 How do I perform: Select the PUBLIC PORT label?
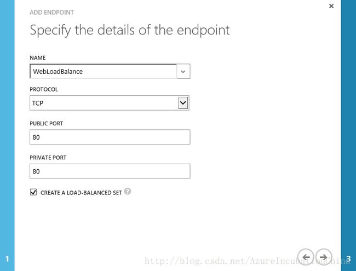47,124
